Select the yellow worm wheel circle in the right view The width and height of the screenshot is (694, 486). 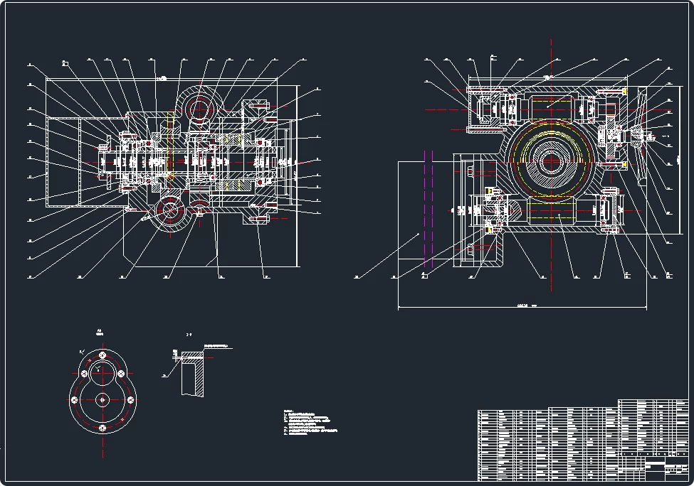[551, 161]
